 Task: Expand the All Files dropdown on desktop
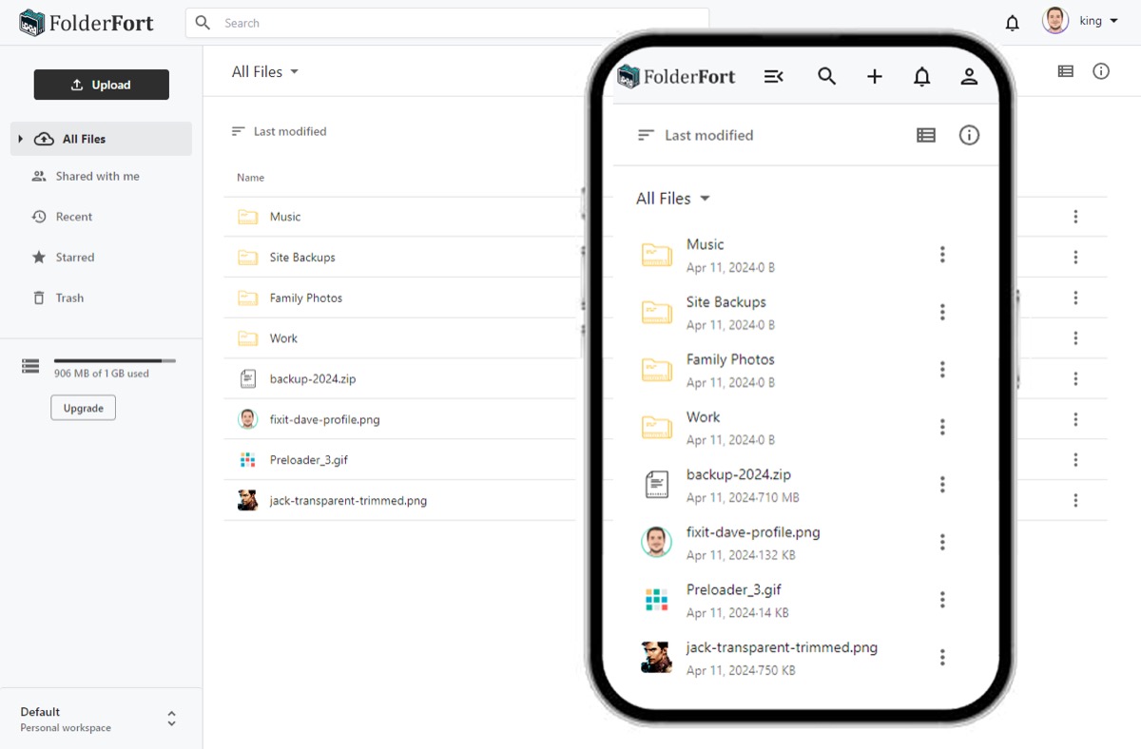(265, 72)
